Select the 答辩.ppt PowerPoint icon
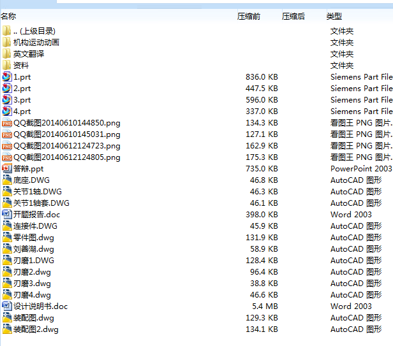This screenshot has height=346, width=393. (7, 168)
